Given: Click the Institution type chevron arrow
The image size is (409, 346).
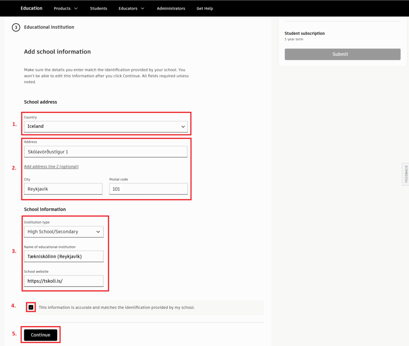Looking at the screenshot, I should 98,232.
